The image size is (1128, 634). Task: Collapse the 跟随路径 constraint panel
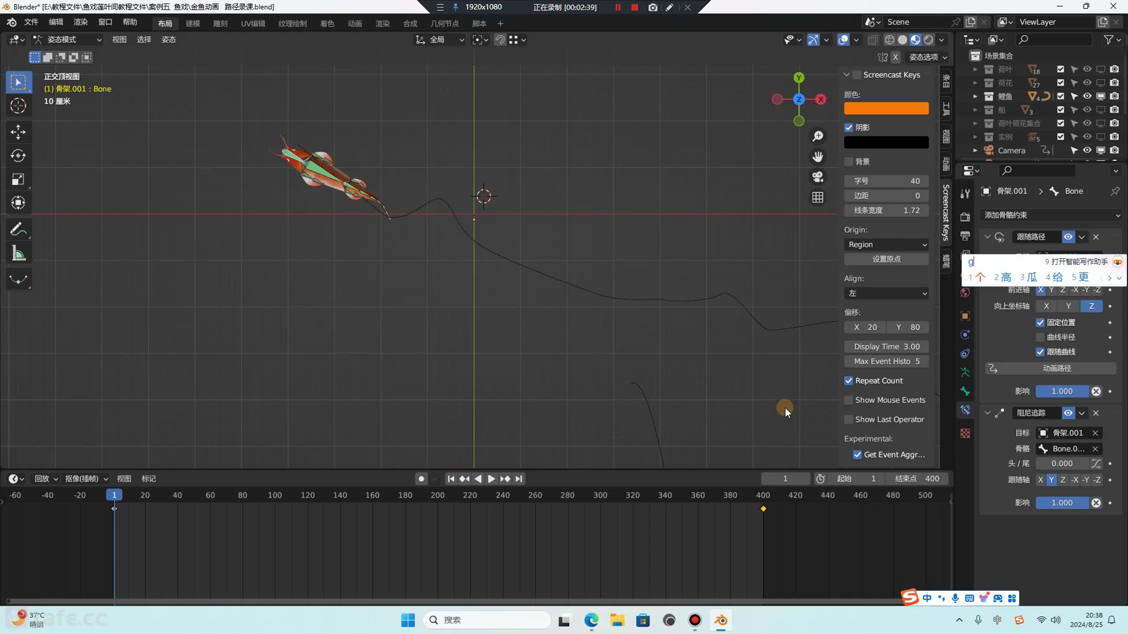point(987,237)
